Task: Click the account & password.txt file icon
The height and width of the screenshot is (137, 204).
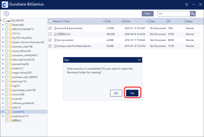Action: pos(55,28)
